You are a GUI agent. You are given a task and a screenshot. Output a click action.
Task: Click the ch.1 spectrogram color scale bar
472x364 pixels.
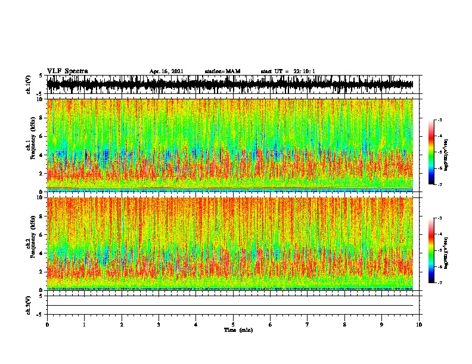pos(431,152)
